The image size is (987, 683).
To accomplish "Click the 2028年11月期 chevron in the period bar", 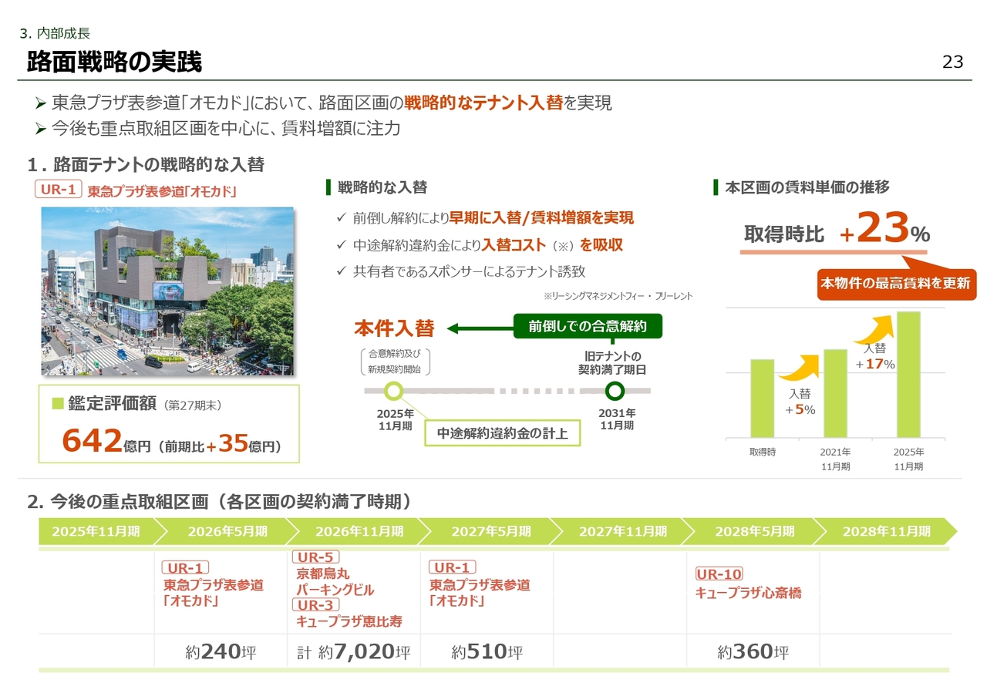I will point(887,531).
